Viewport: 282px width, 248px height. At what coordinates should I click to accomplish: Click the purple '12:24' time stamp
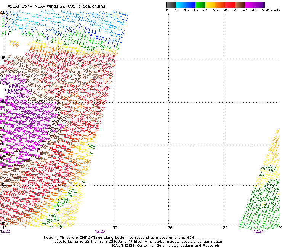pos(258,232)
